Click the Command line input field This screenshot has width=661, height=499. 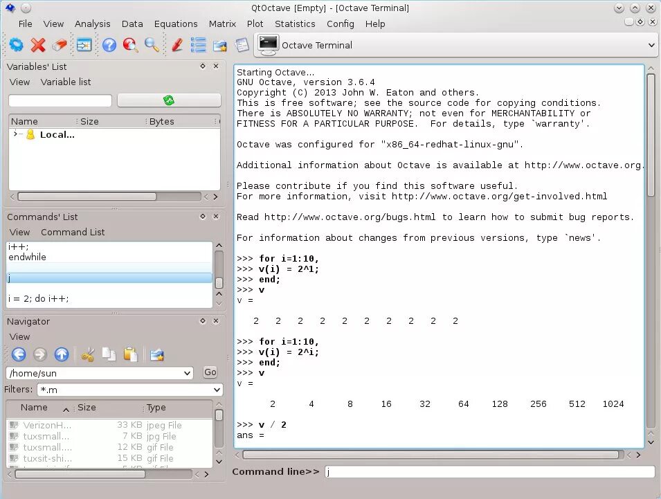(489, 471)
